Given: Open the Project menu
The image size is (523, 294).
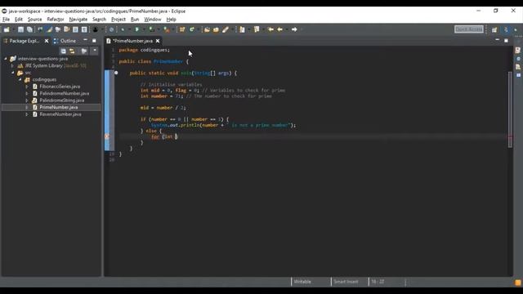Looking at the screenshot, I should point(118,20).
